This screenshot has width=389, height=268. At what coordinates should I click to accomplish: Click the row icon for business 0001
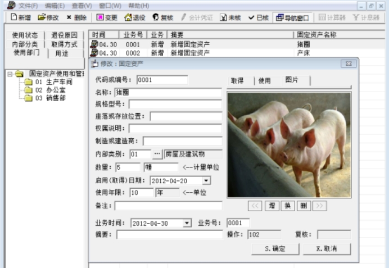coord(94,44)
